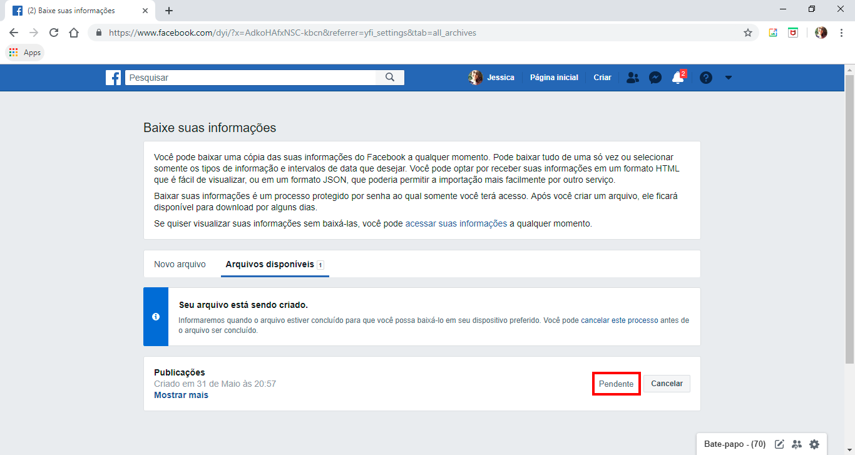Open notifications bell icon
855x455 pixels.
pos(678,78)
